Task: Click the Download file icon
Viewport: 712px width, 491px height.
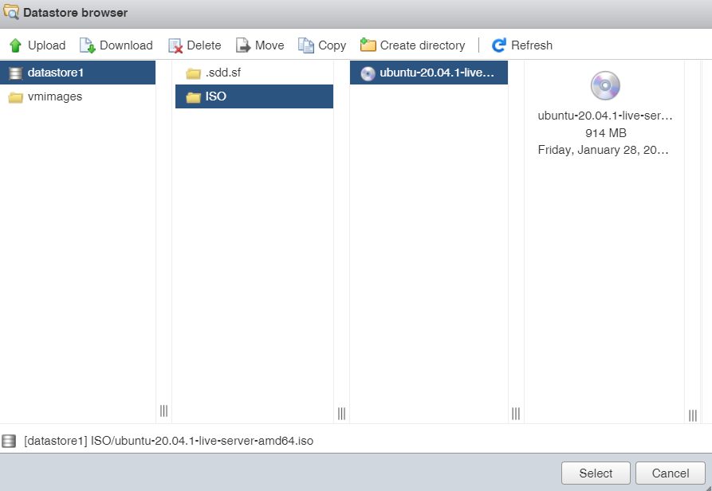Action: [87, 45]
